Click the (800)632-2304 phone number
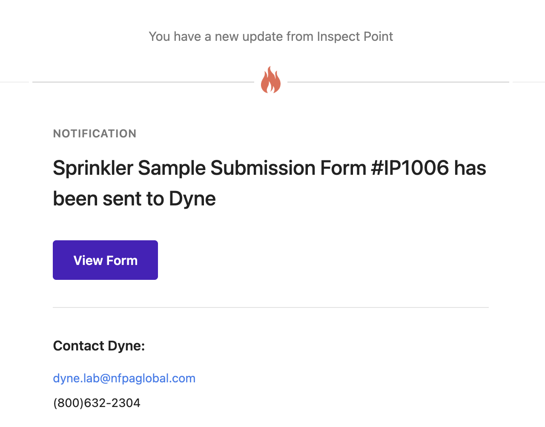This screenshot has width=545, height=427. tap(97, 403)
